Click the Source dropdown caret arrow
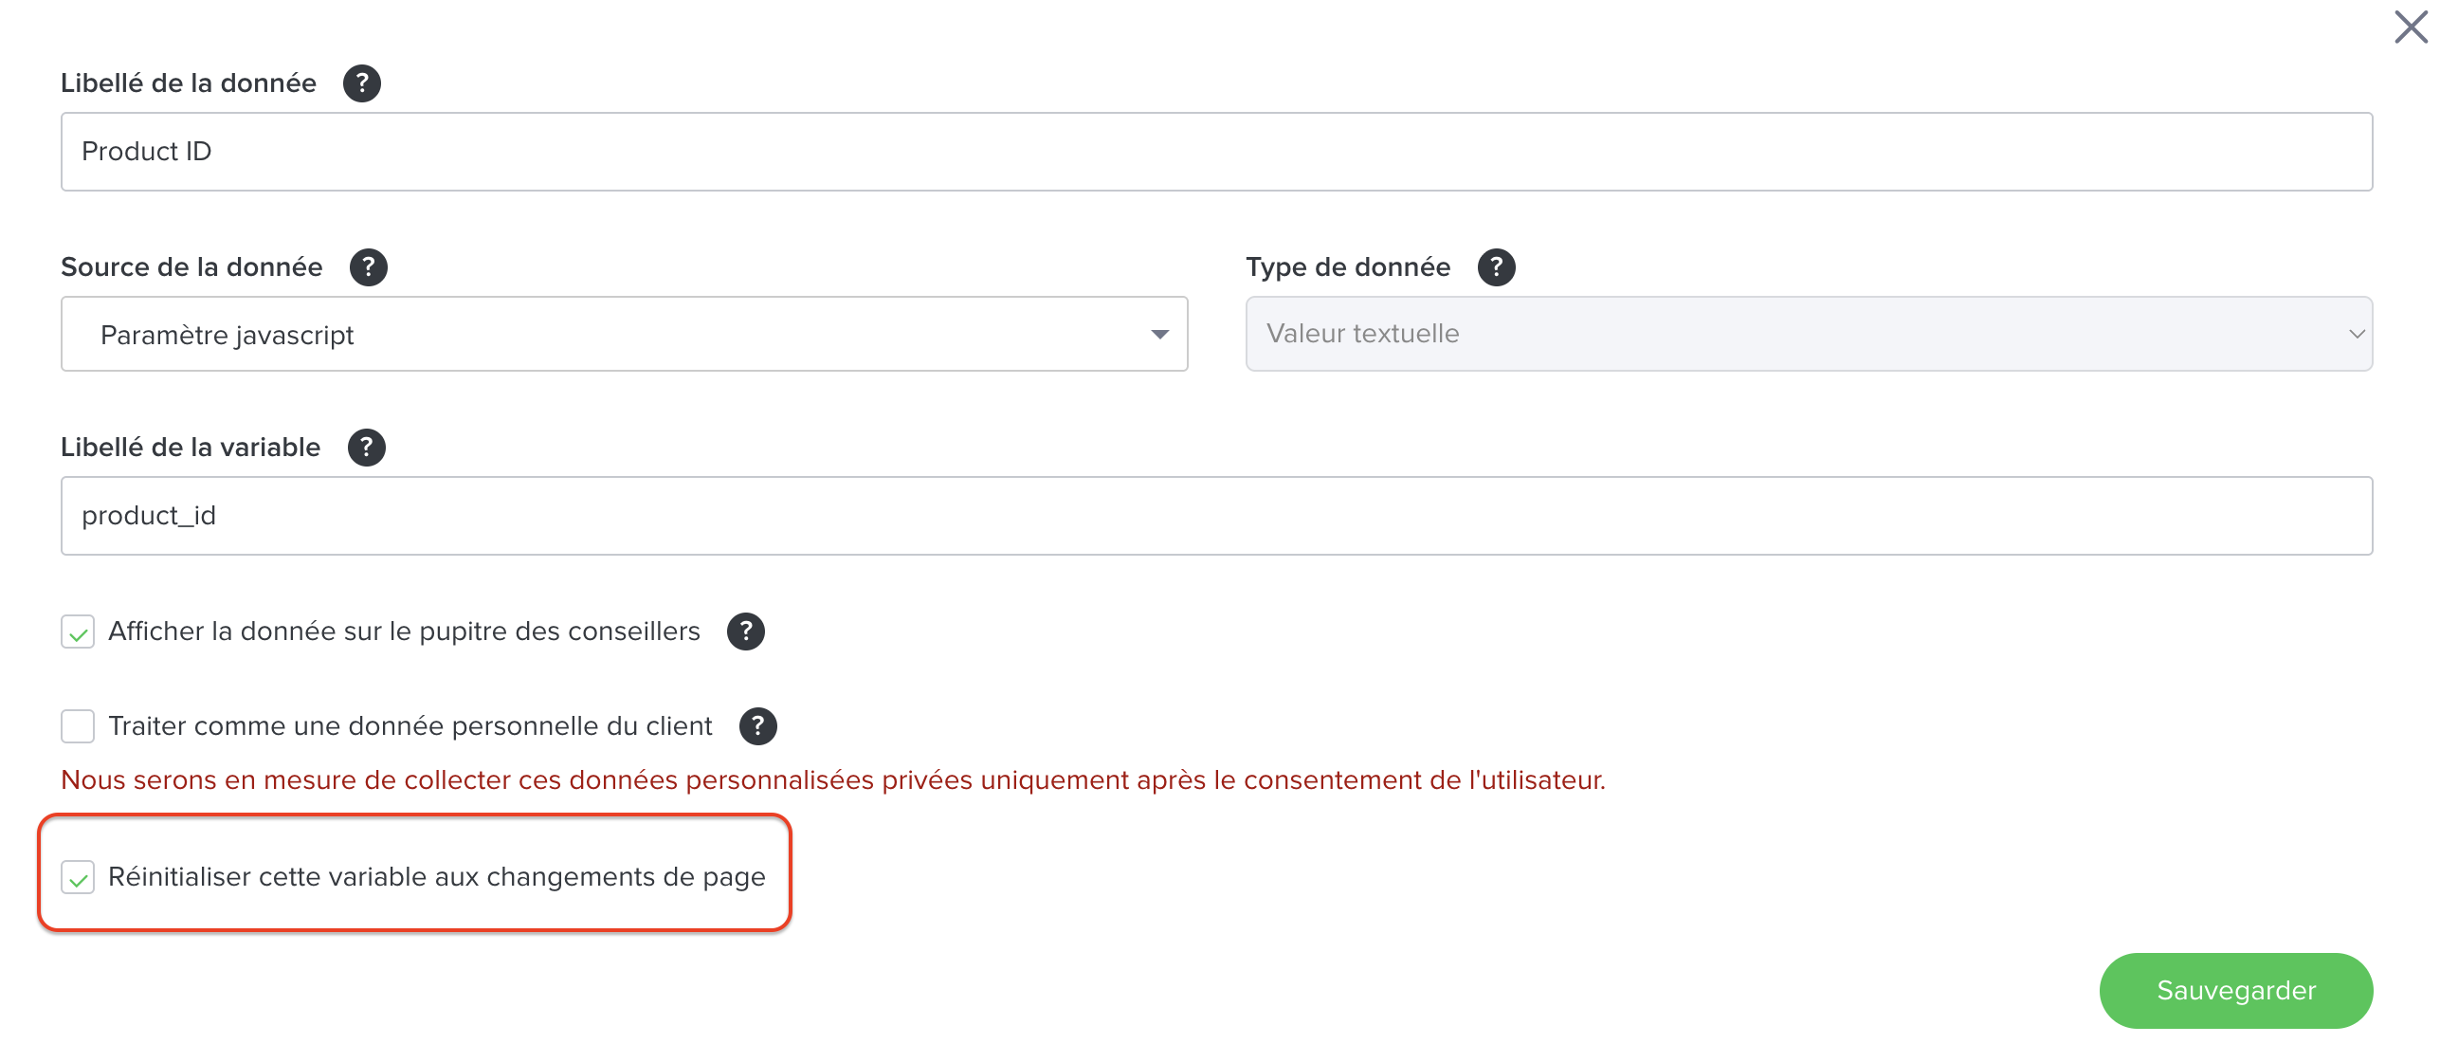 [1159, 335]
